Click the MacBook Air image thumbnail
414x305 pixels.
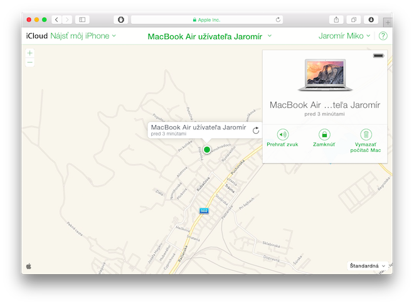[x=325, y=75]
